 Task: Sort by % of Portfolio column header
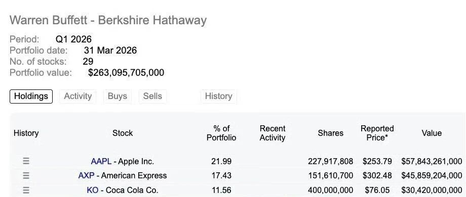pos(221,133)
